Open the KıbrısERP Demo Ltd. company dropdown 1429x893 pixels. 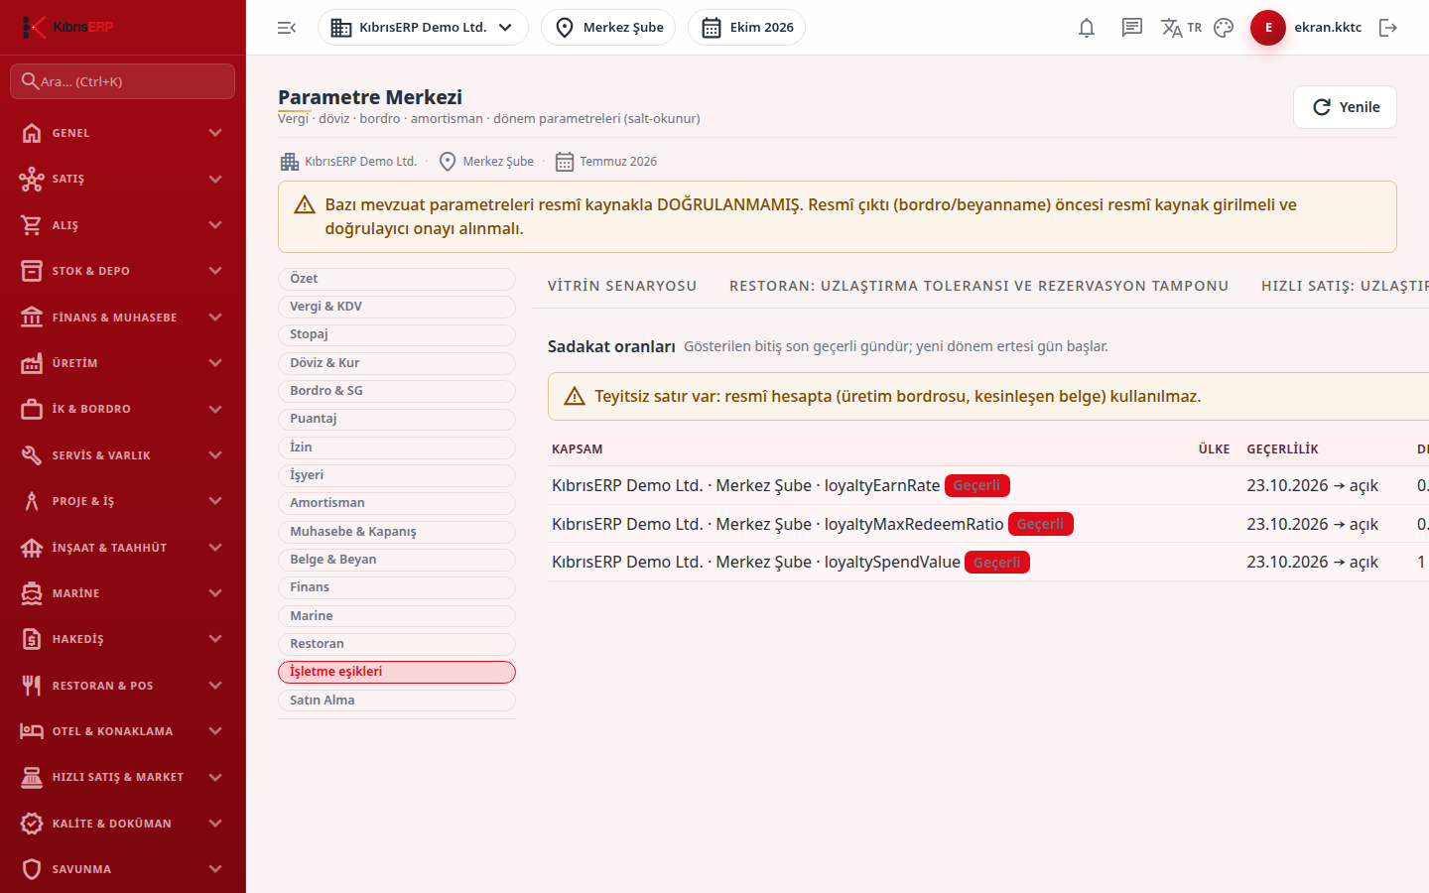pos(423,28)
